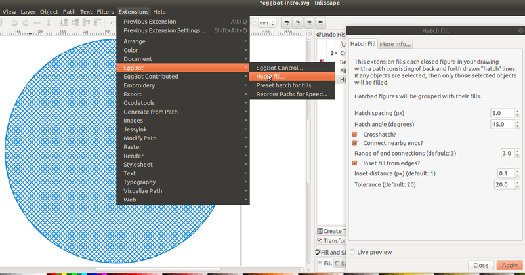
Task: Enable the Live preview checkbox
Action: click(352, 252)
